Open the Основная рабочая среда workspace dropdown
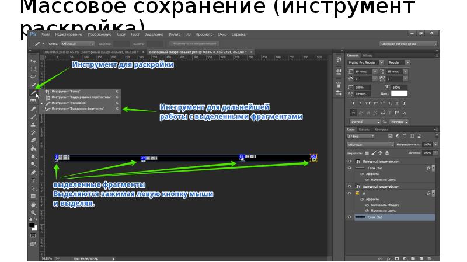The height and width of the screenshot is (262, 467). click(x=408, y=44)
